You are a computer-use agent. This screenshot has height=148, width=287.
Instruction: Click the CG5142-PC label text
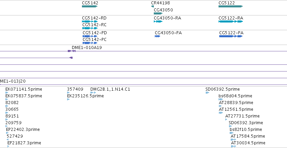coord(95,40)
